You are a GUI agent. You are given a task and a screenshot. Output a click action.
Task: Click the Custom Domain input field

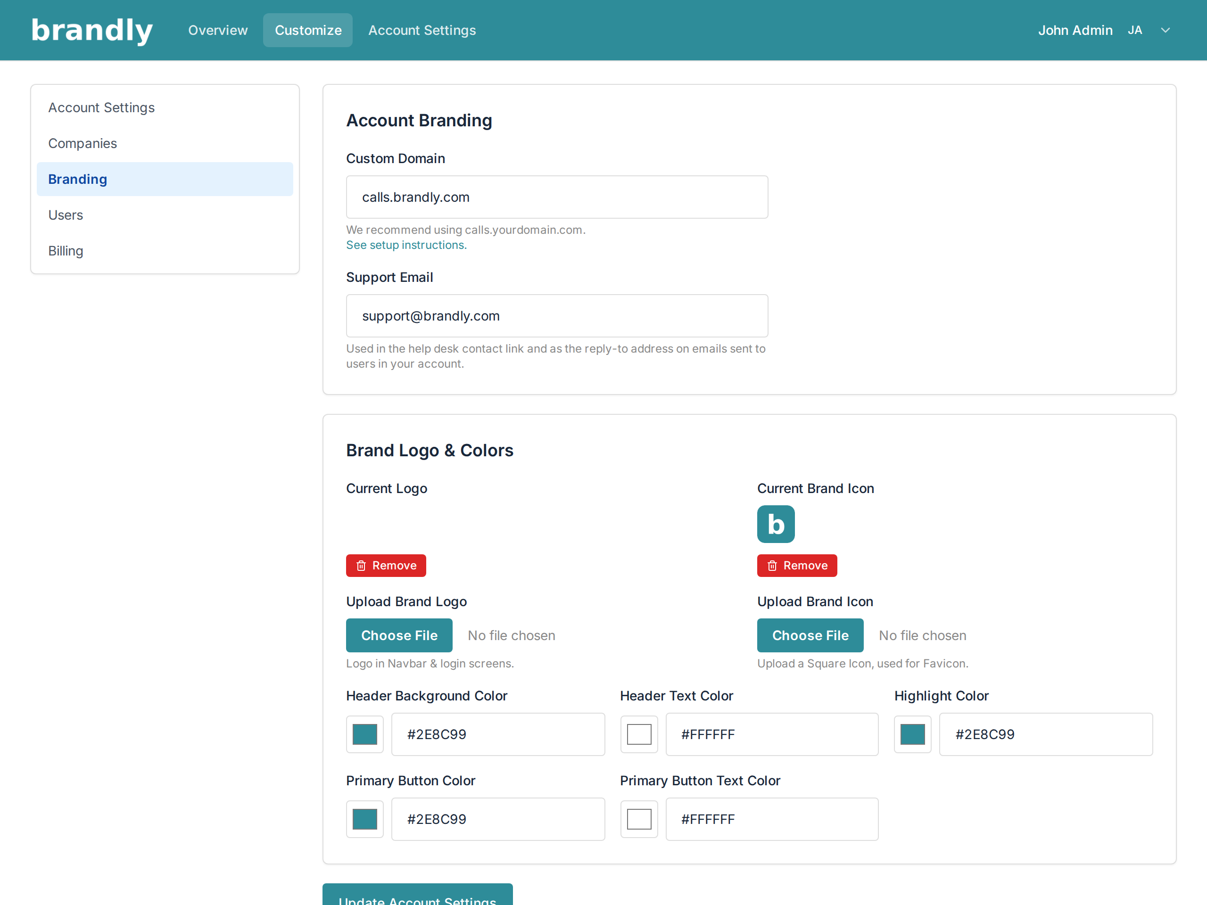(x=556, y=197)
